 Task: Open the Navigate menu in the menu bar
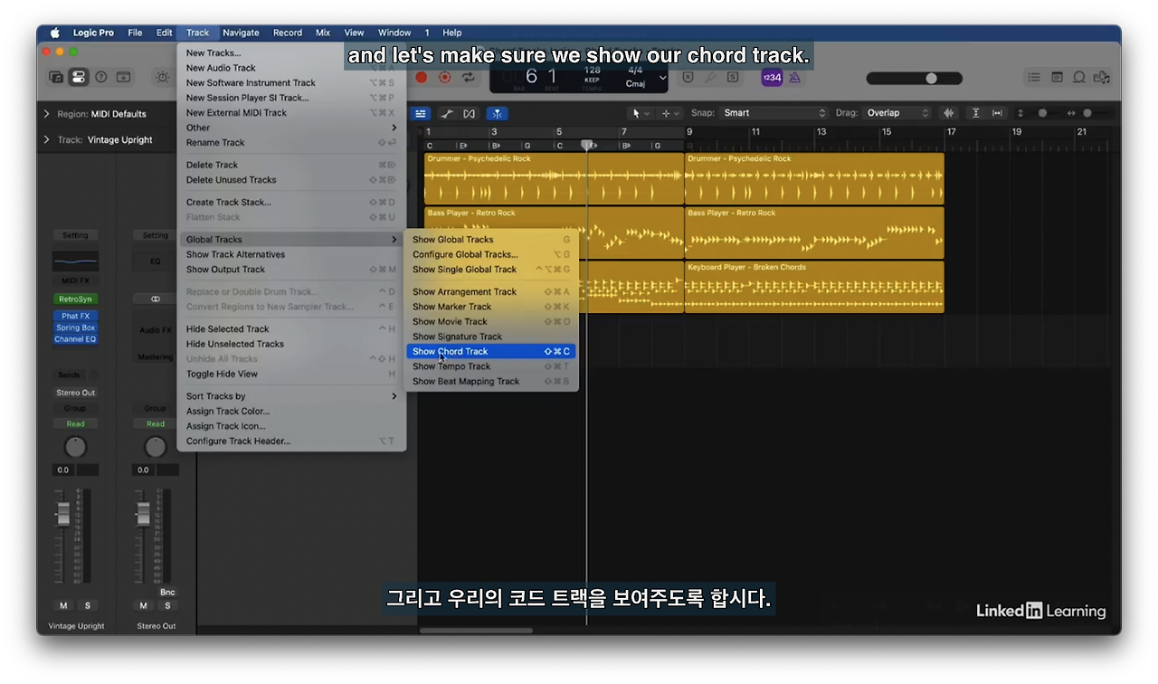point(241,33)
